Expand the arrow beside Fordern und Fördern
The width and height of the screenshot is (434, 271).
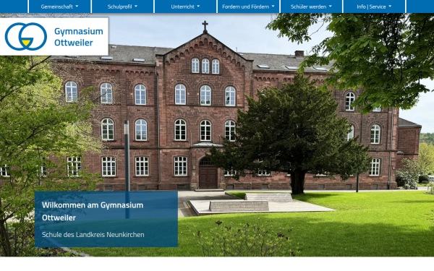(273, 7)
